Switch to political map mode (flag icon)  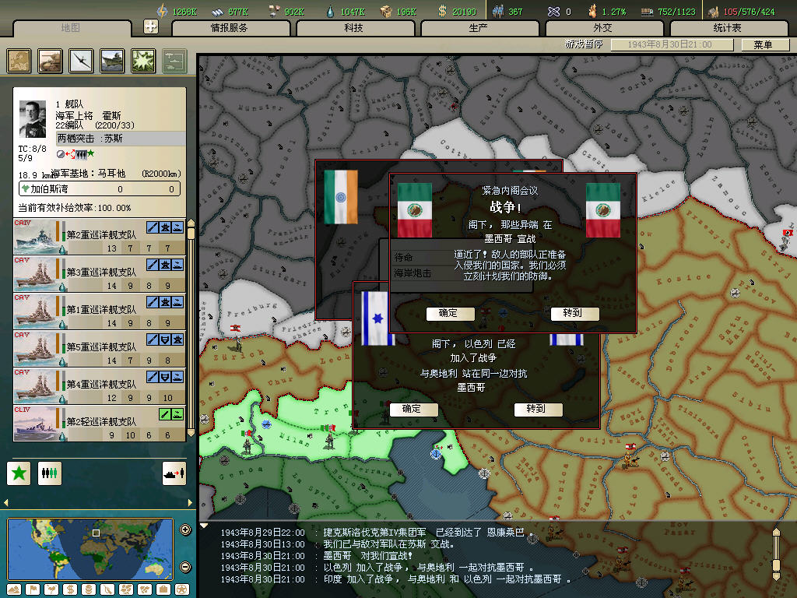coord(33,589)
